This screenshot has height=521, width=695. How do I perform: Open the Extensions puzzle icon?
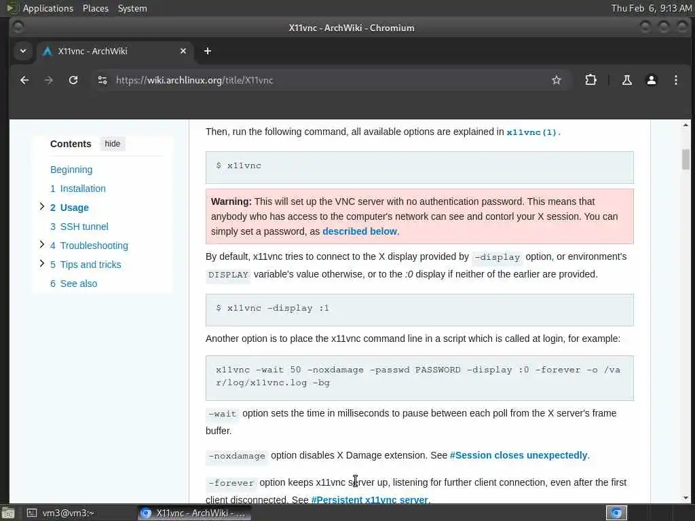tap(590, 80)
